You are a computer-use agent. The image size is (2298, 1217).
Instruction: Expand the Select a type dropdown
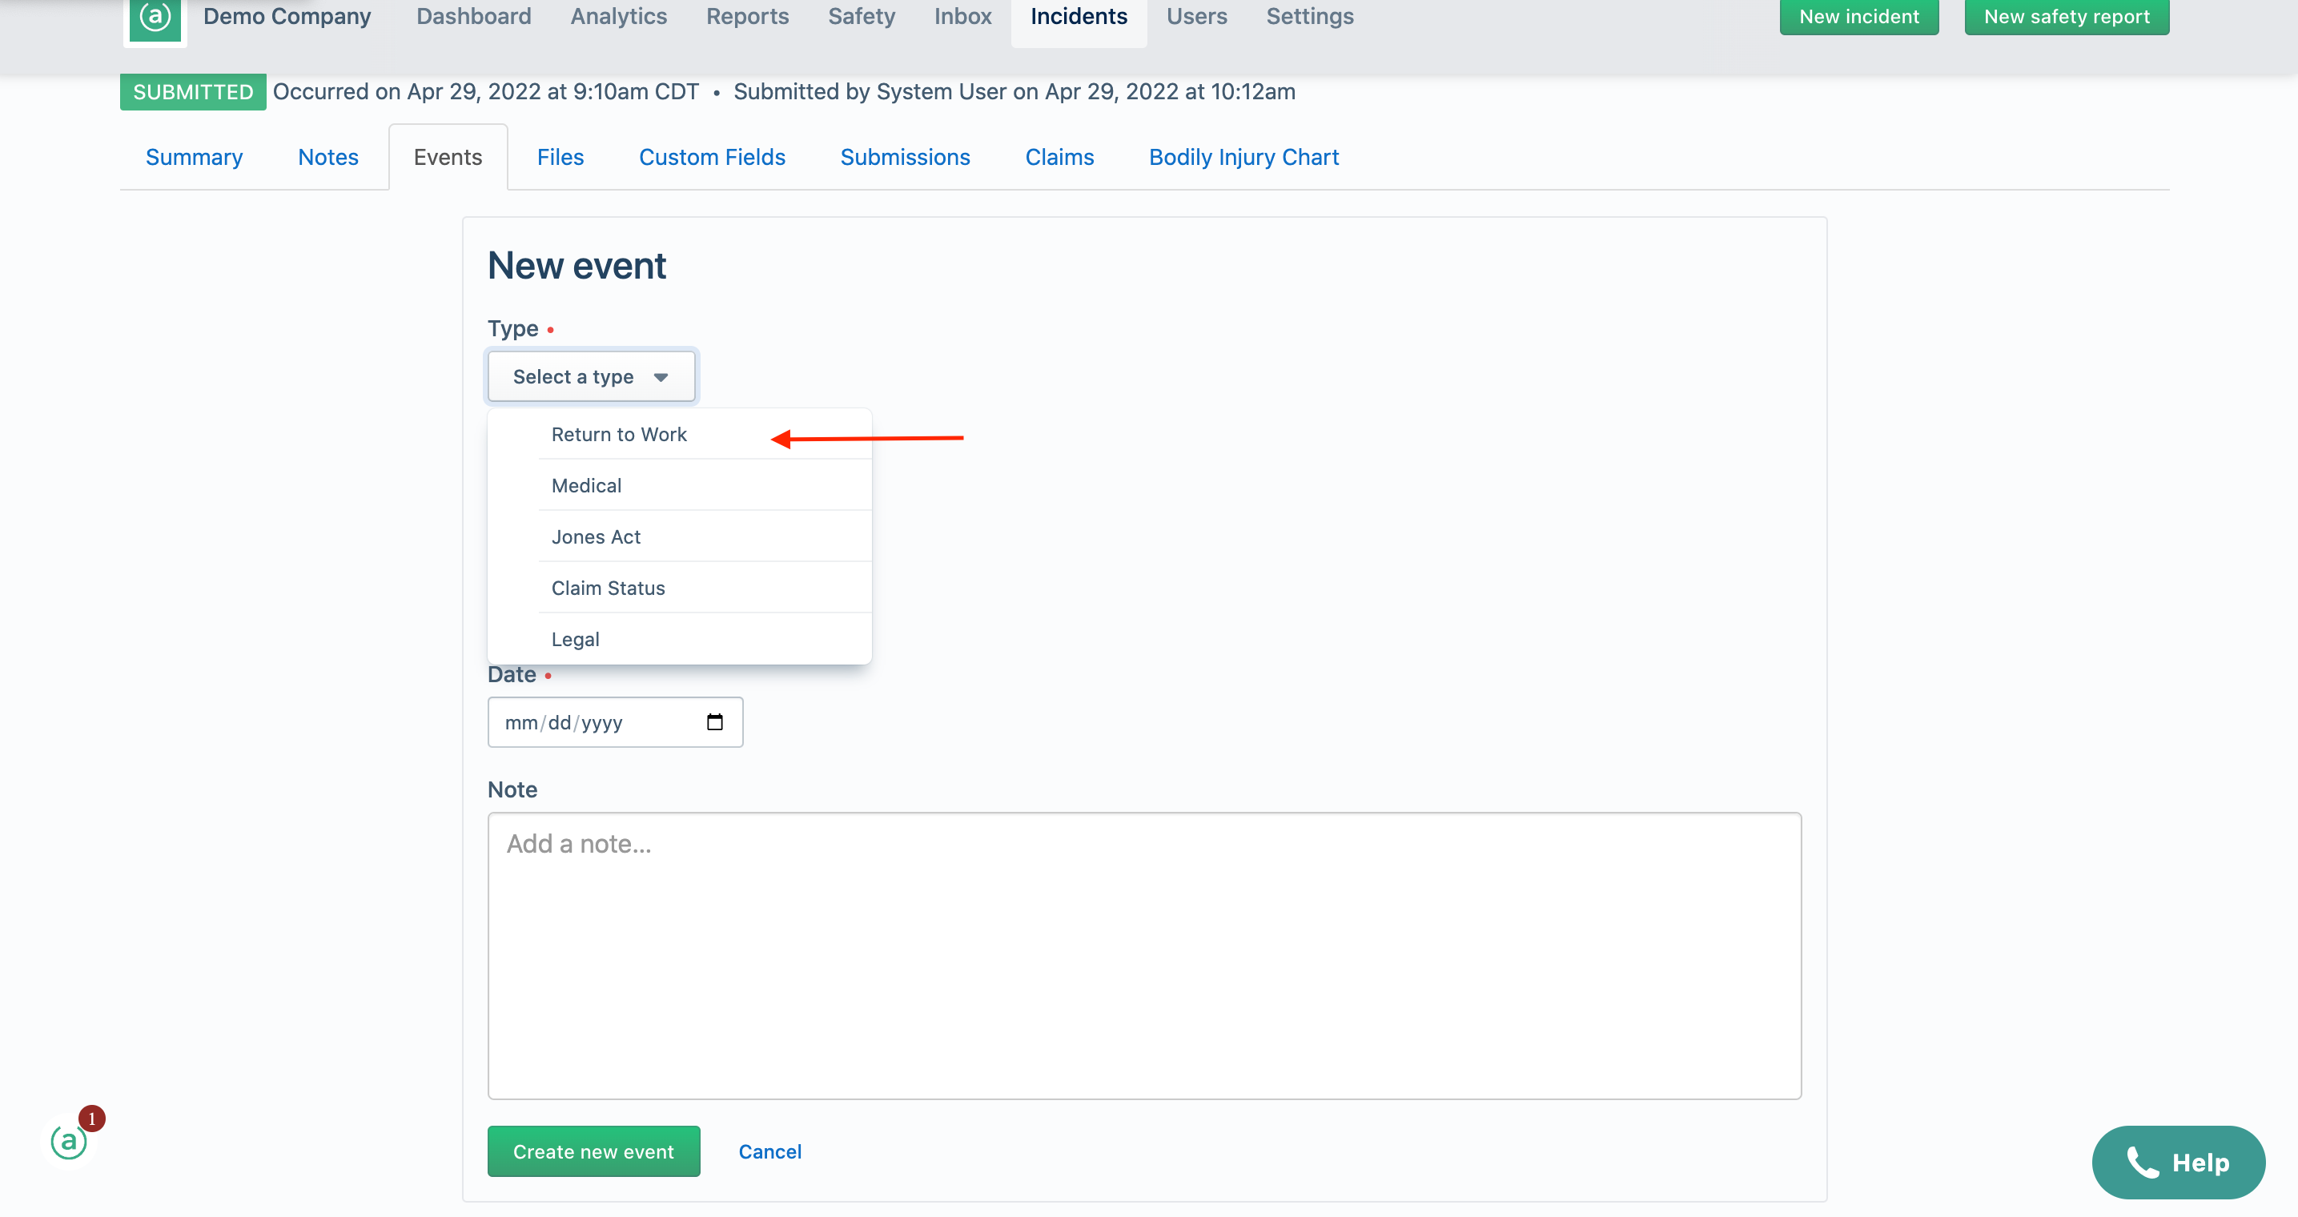[592, 376]
